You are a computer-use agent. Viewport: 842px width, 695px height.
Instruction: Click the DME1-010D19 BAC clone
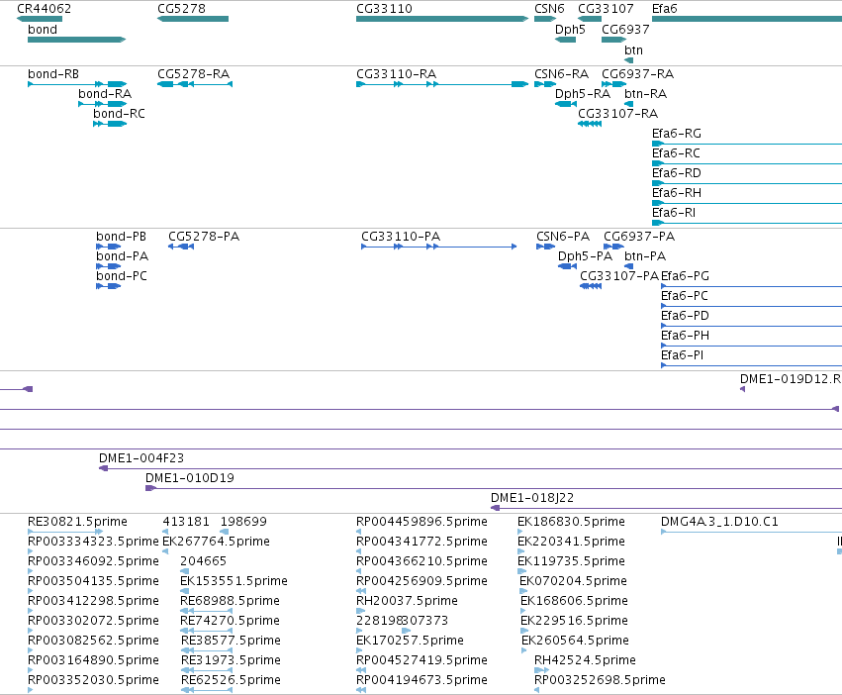coord(494,488)
